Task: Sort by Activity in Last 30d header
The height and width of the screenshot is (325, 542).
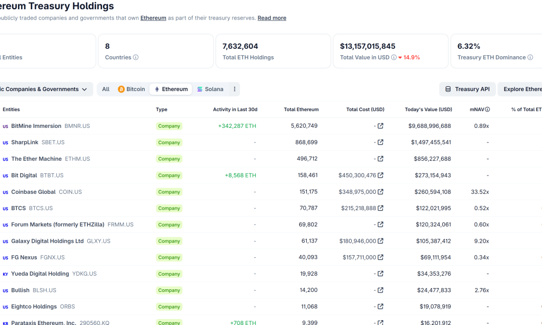Action: 235,109
